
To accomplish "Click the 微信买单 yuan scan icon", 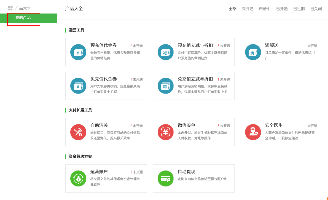I will click(166, 132).
